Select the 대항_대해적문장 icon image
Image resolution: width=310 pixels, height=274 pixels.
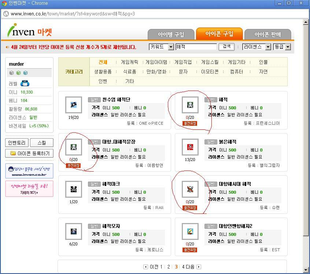(74, 147)
